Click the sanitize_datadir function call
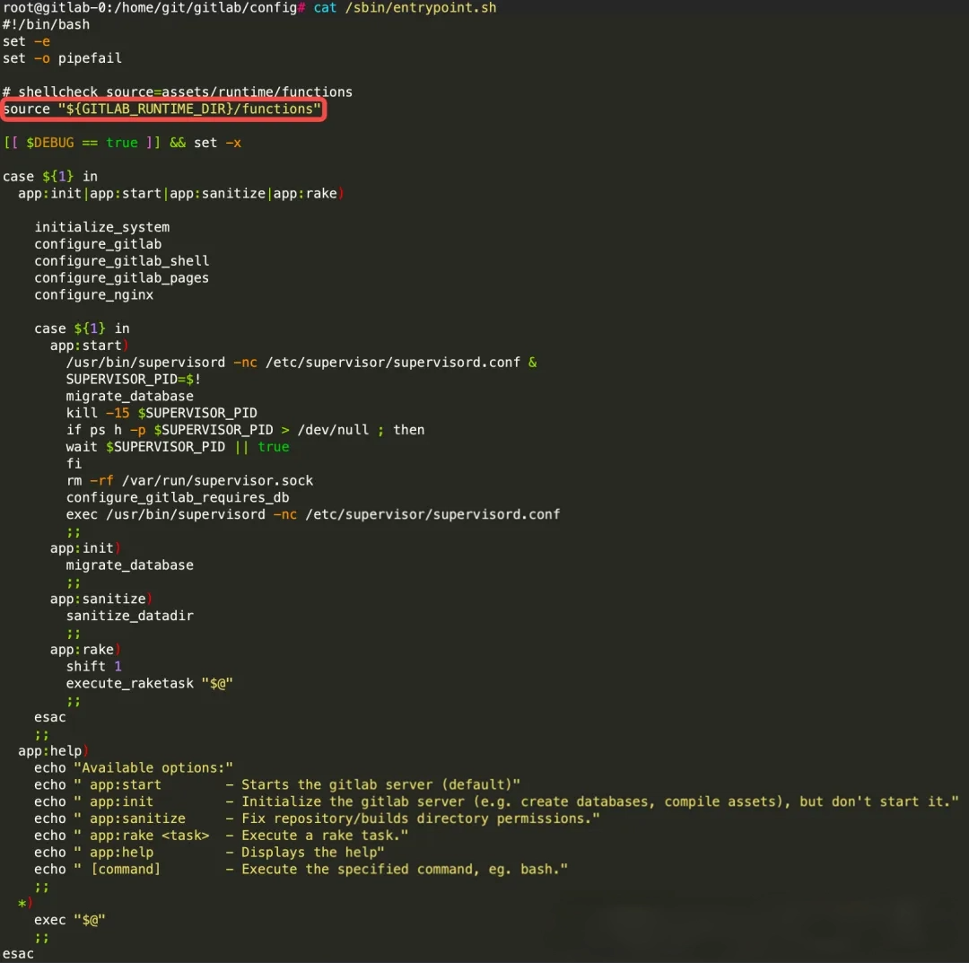The height and width of the screenshot is (963, 969). click(x=129, y=616)
